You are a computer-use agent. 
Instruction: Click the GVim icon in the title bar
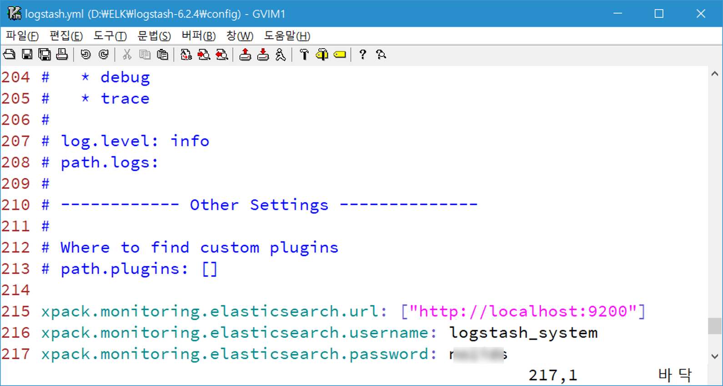click(x=14, y=14)
